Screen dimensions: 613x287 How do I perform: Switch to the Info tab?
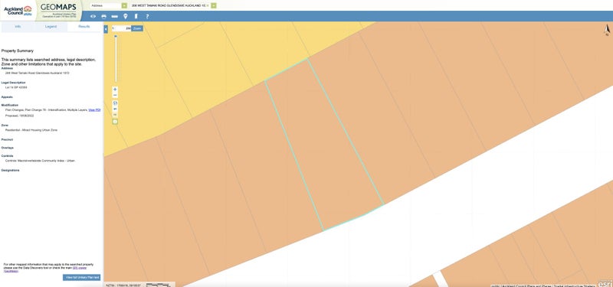[18, 27]
